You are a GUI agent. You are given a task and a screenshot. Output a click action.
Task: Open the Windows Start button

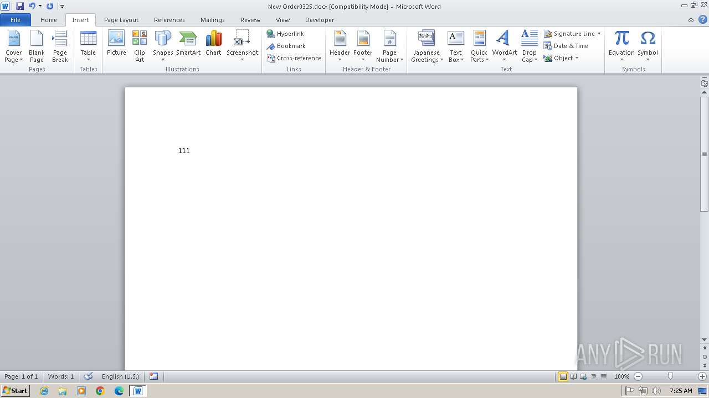coord(15,390)
